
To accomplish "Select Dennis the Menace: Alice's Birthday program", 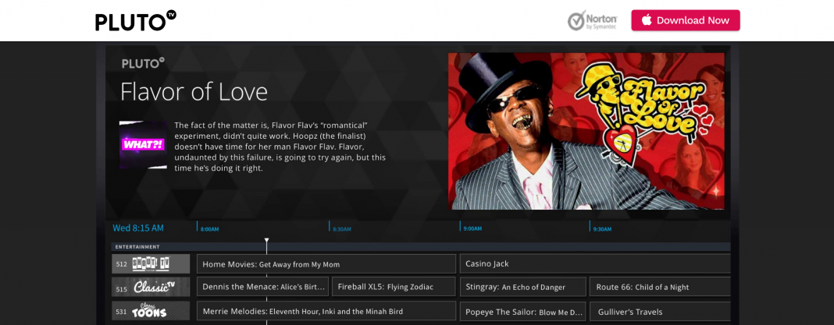I will (x=262, y=287).
